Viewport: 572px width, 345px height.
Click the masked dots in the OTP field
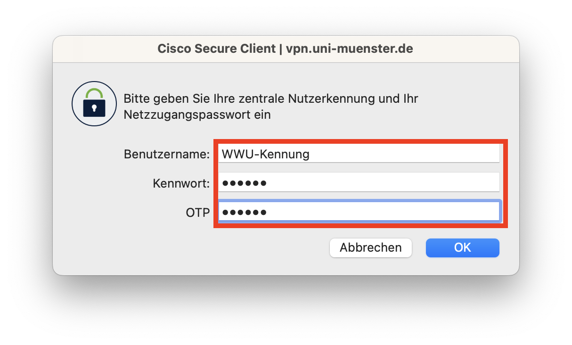tap(244, 212)
